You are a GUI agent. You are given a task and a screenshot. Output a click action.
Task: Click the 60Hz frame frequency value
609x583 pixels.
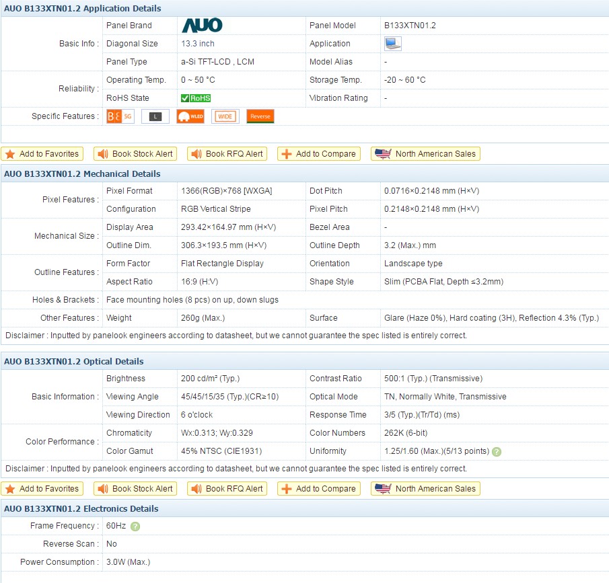tap(116, 526)
